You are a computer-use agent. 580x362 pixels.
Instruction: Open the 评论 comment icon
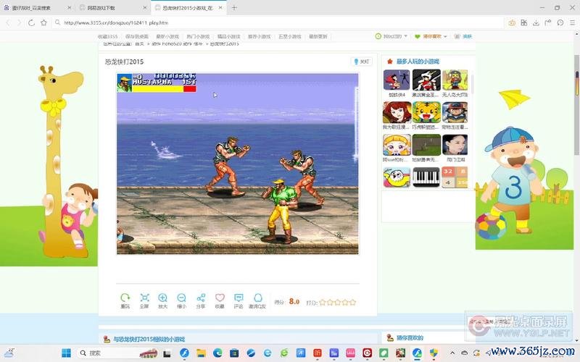pyautogui.click(x=239, y=298)
